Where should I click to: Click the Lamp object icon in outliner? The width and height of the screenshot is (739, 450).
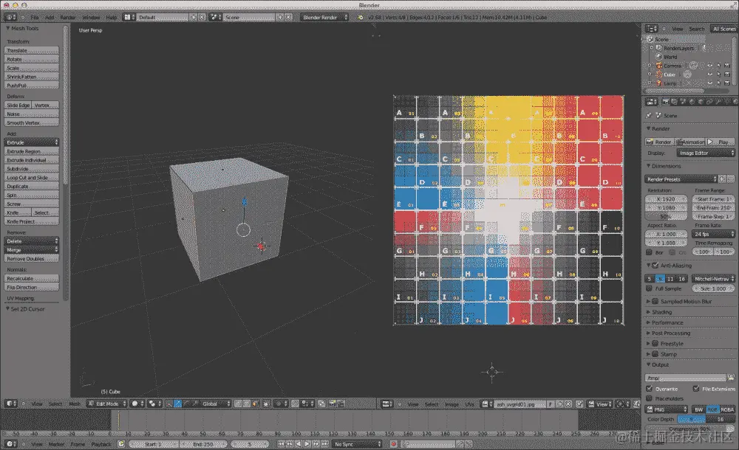tap(659, 83)
